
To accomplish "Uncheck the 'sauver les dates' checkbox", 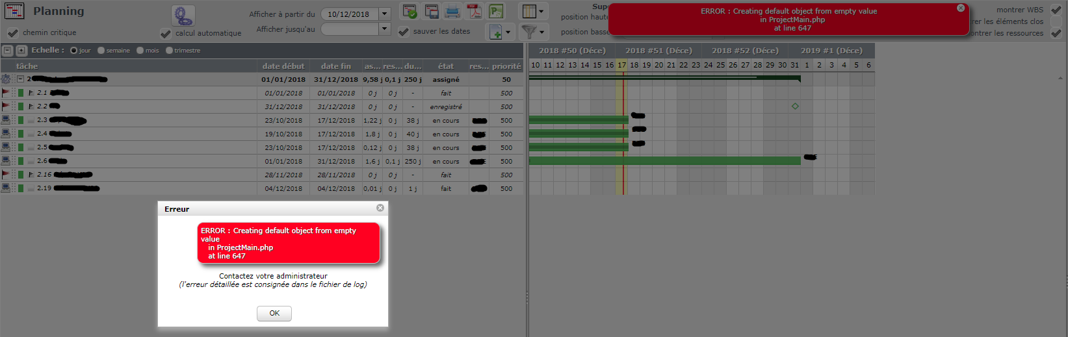I will (404, 31).
